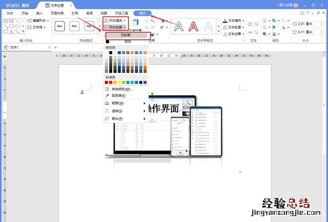Click the text direction icon in 文本 group
Viewport: 328px width, 222px height.
coord(250,24)
